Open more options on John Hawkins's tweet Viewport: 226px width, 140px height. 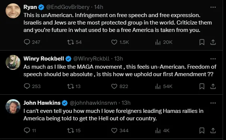[213, 103]
